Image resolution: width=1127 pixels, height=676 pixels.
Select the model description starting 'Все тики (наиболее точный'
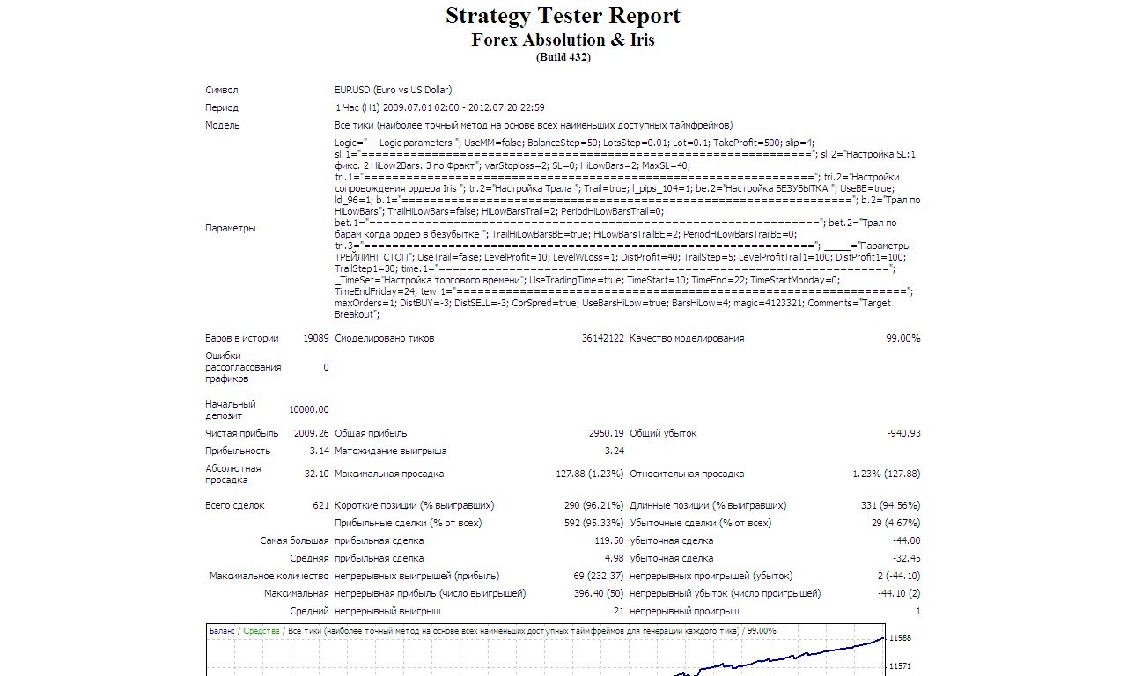[534, 125]
